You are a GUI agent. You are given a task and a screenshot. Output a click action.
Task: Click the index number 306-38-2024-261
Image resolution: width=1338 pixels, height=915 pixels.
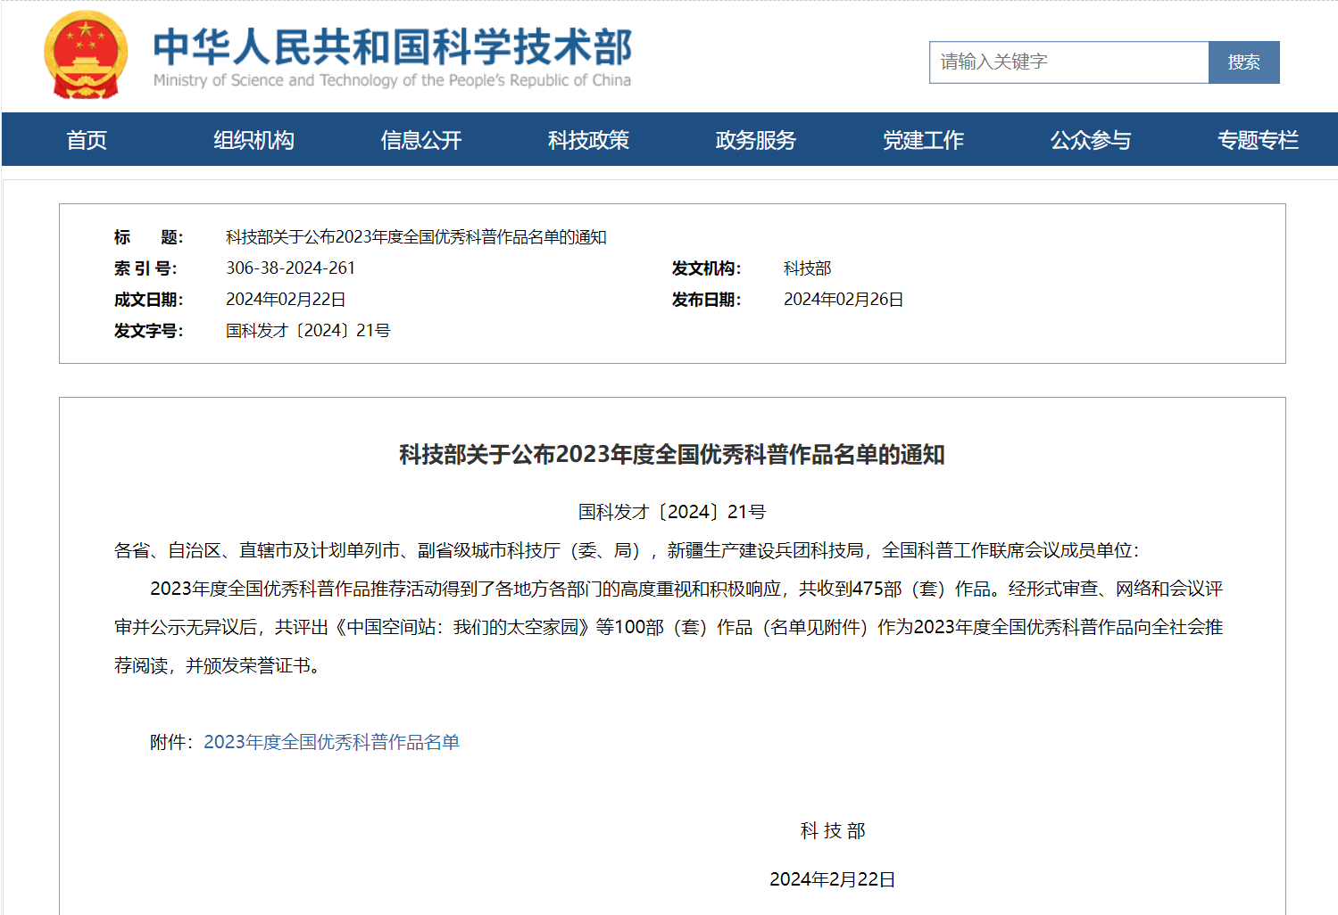tap(290, 268)
